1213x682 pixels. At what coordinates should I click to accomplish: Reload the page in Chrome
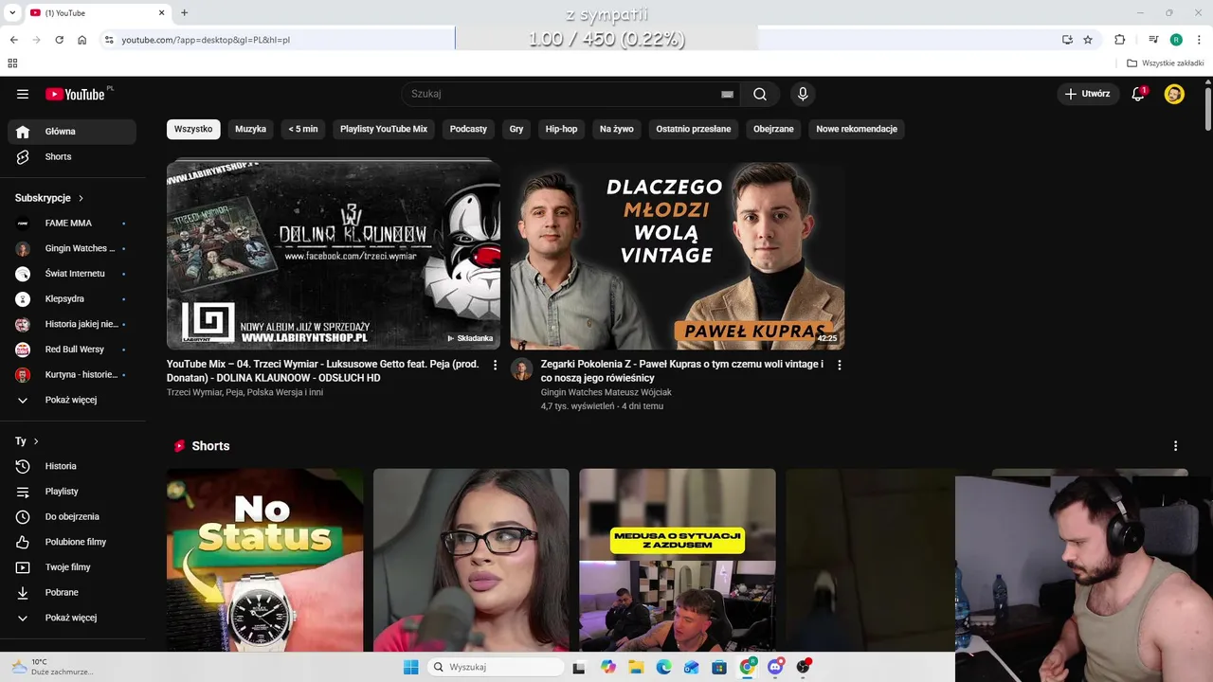[x=59, y=40]
